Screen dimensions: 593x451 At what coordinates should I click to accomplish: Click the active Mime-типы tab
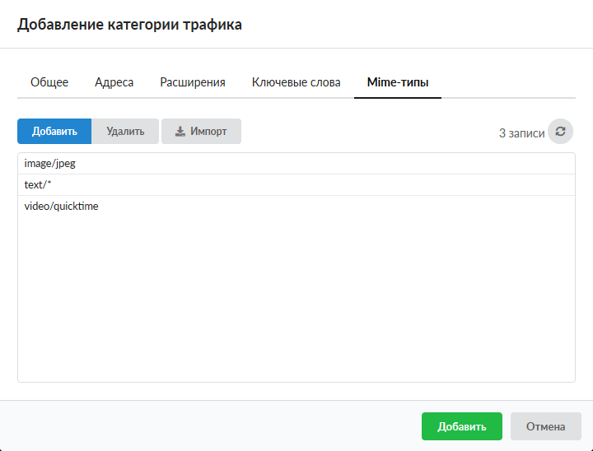397,82
